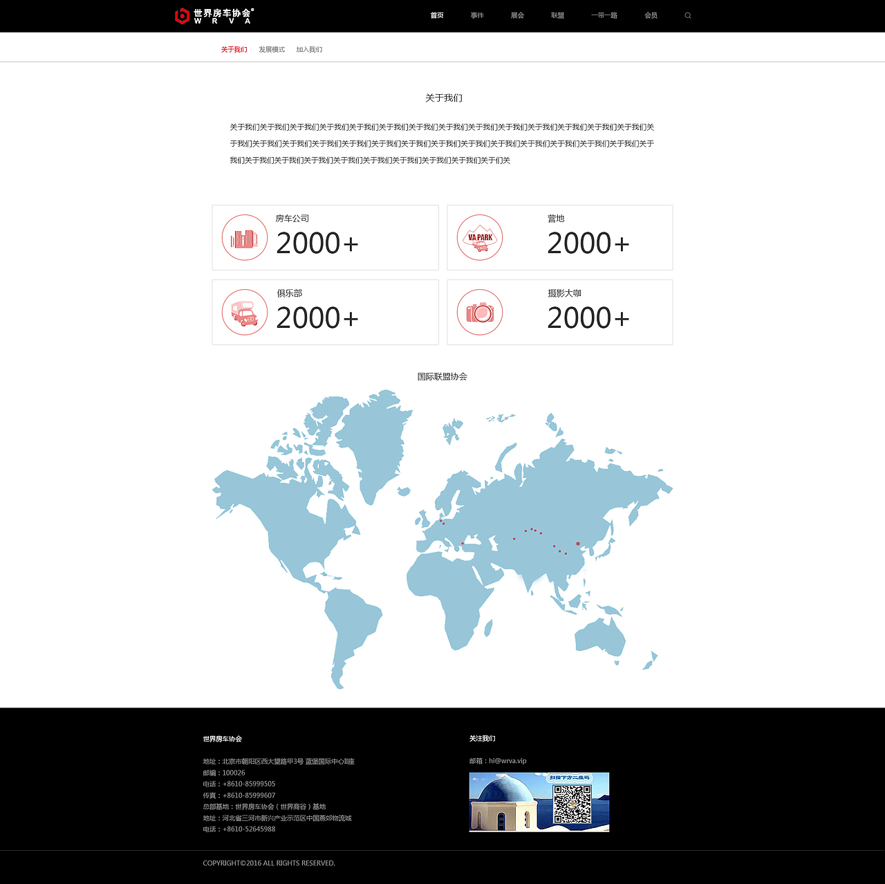Click the 俱乐部 card label
Image resolution: width=885 pixels, height=884 pixels.
[290, 293]
